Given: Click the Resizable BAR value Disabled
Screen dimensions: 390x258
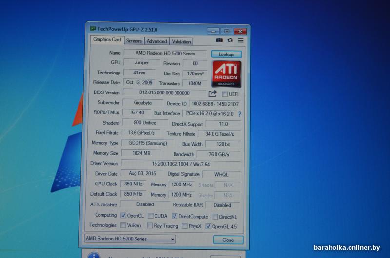Looking at the screenshot, I should point(222,205).
